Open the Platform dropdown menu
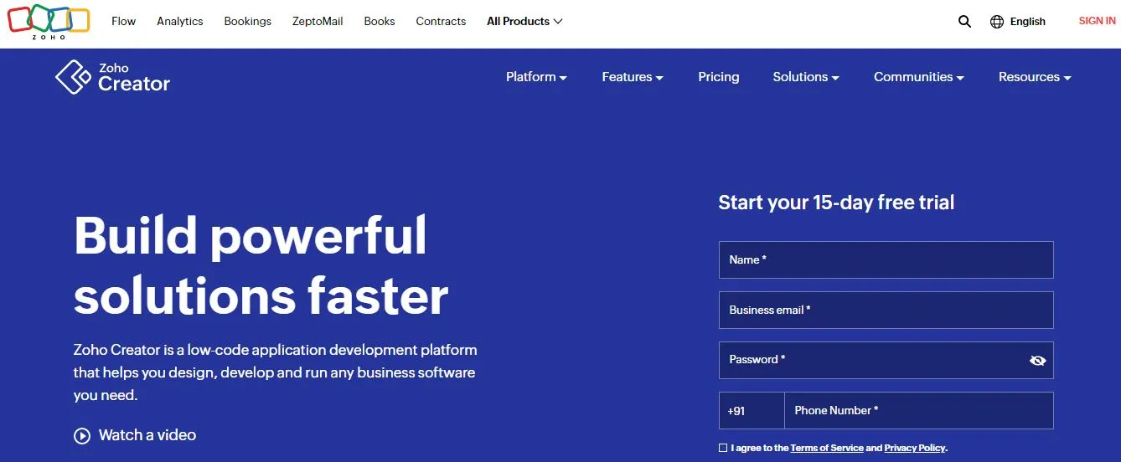This screenshot has height=462, width=1121. pos(536,77)
